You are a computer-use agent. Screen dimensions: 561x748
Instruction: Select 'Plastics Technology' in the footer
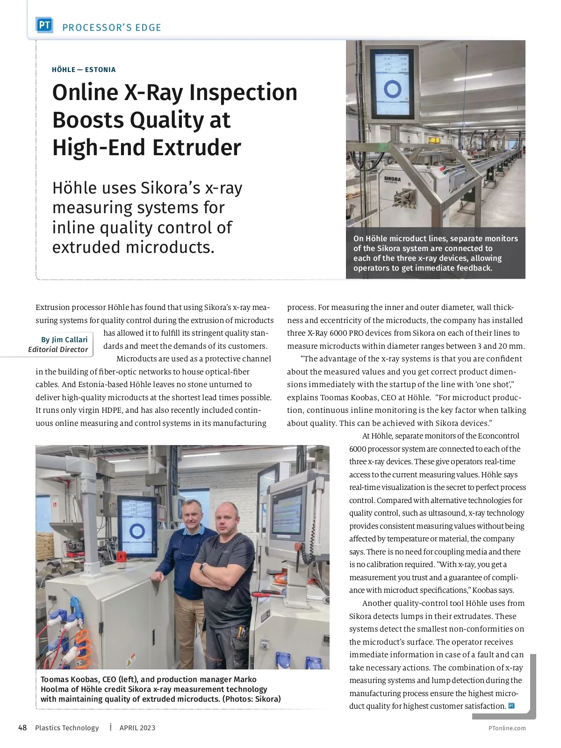pyautogui.click(x=67, y=727)
